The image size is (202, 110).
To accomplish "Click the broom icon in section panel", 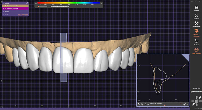I will click(x=185, y=104).
